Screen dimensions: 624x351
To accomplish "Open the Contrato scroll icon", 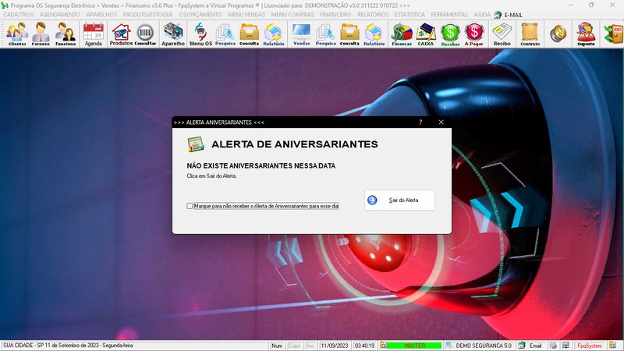I will pos(530,34).
